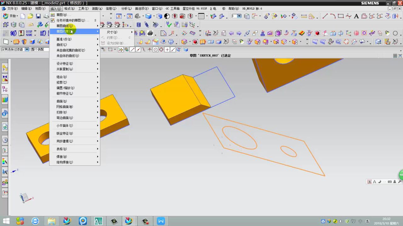This screenshot has height=226, width=403.
Task: Toggle End Point snap in selection bar
Action: point(133,50)
